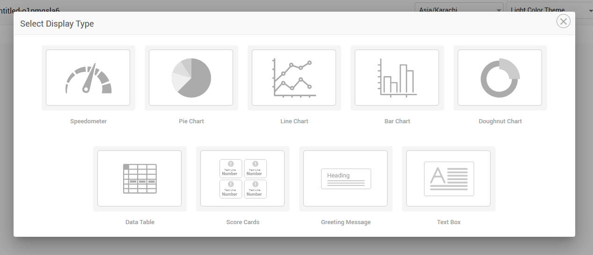Click the Greeting Message caption
Screen dimensions: 593x255
coord(346,222)
